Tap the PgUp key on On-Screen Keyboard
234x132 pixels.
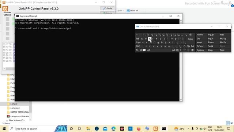pos(211,35)
